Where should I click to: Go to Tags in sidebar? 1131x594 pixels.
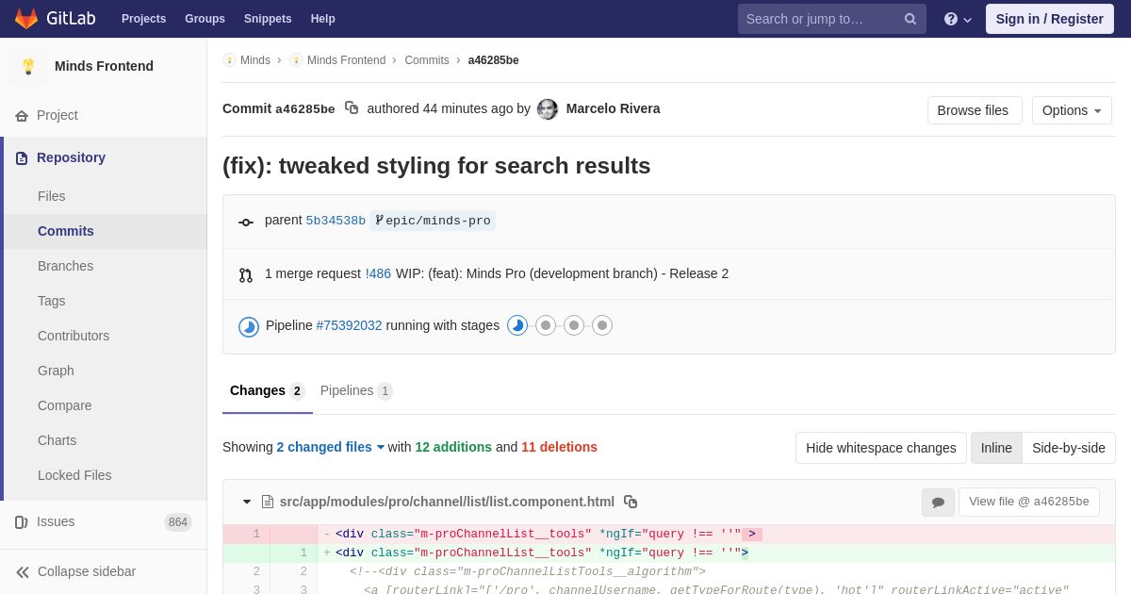click(106, 301)
